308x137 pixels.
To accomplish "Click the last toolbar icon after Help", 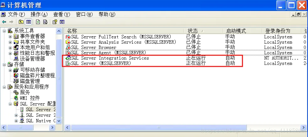I will tap(62, 22).
